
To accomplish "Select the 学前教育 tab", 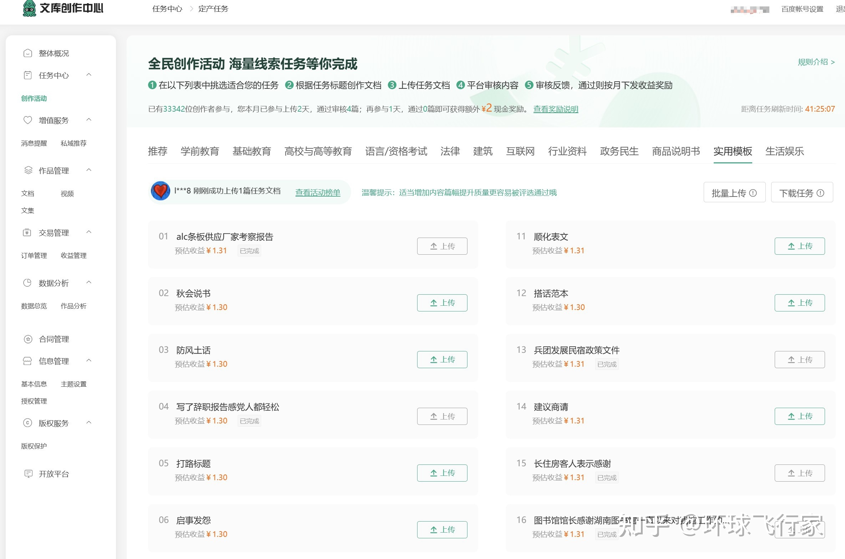I will pyautogui.click(x=200, y=151).
